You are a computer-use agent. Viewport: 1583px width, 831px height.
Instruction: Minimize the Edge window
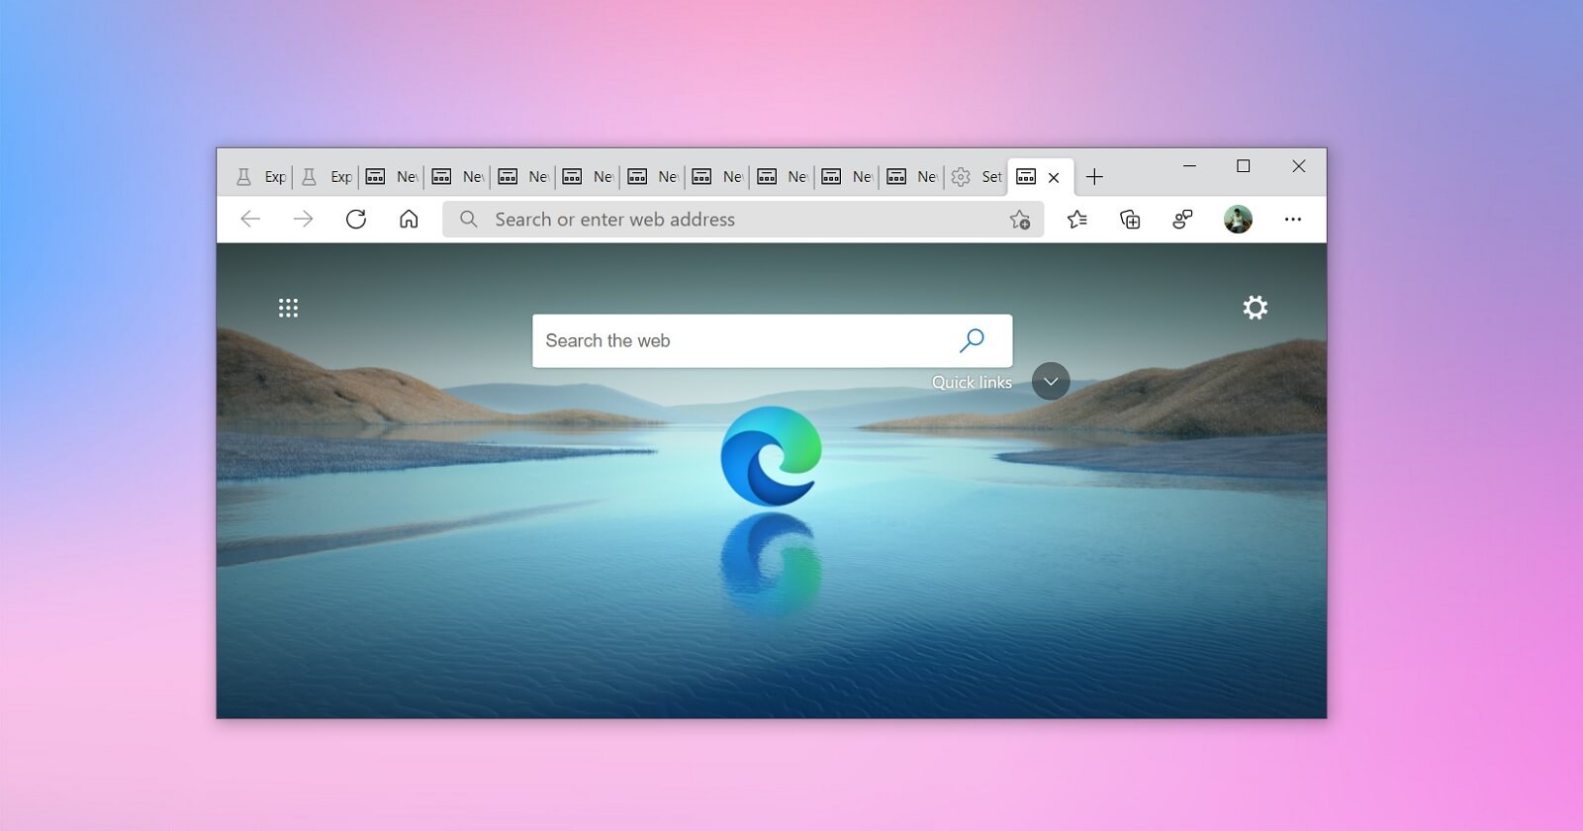click(1190, 166)
